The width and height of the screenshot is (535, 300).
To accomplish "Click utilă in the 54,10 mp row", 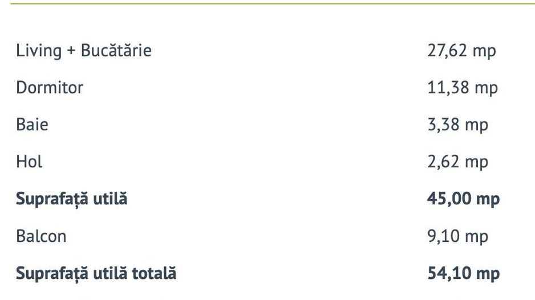I will click(109, 274).
